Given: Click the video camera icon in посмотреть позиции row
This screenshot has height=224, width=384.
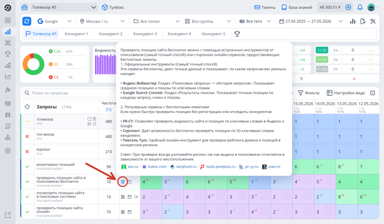Looking at the screenshot, I should point(136,197).
